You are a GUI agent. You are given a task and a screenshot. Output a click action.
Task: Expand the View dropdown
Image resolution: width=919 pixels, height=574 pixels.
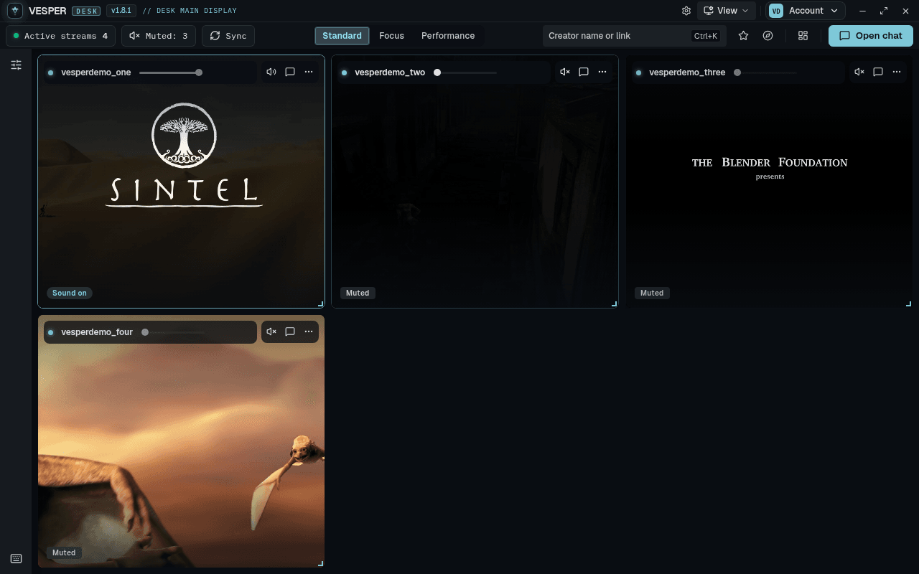(726, 11)
